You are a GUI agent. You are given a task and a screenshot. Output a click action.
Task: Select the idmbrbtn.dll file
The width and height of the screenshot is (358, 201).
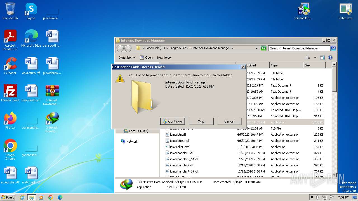coord(176,135)
